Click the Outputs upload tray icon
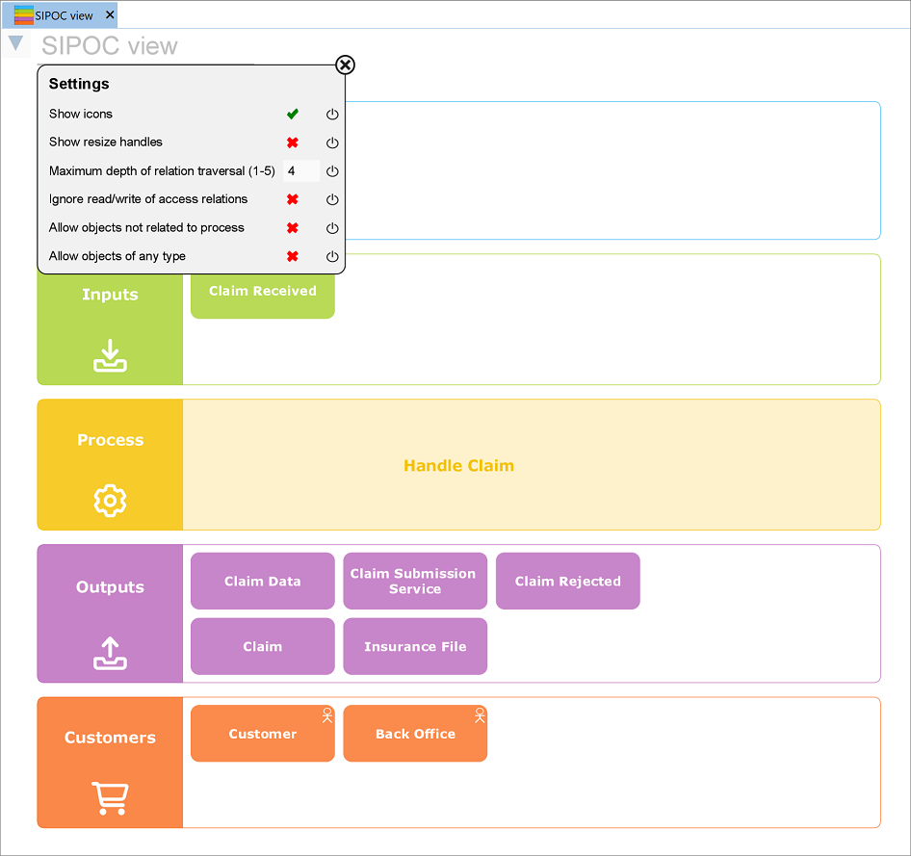 110,653
